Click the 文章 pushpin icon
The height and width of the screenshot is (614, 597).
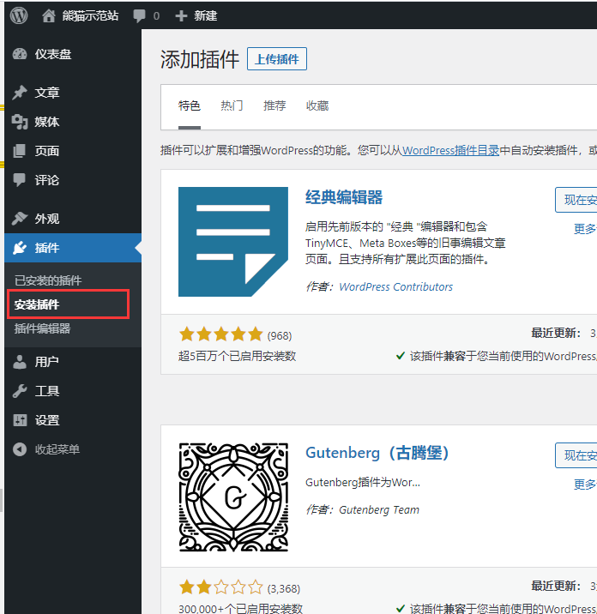tap(20, 93)
